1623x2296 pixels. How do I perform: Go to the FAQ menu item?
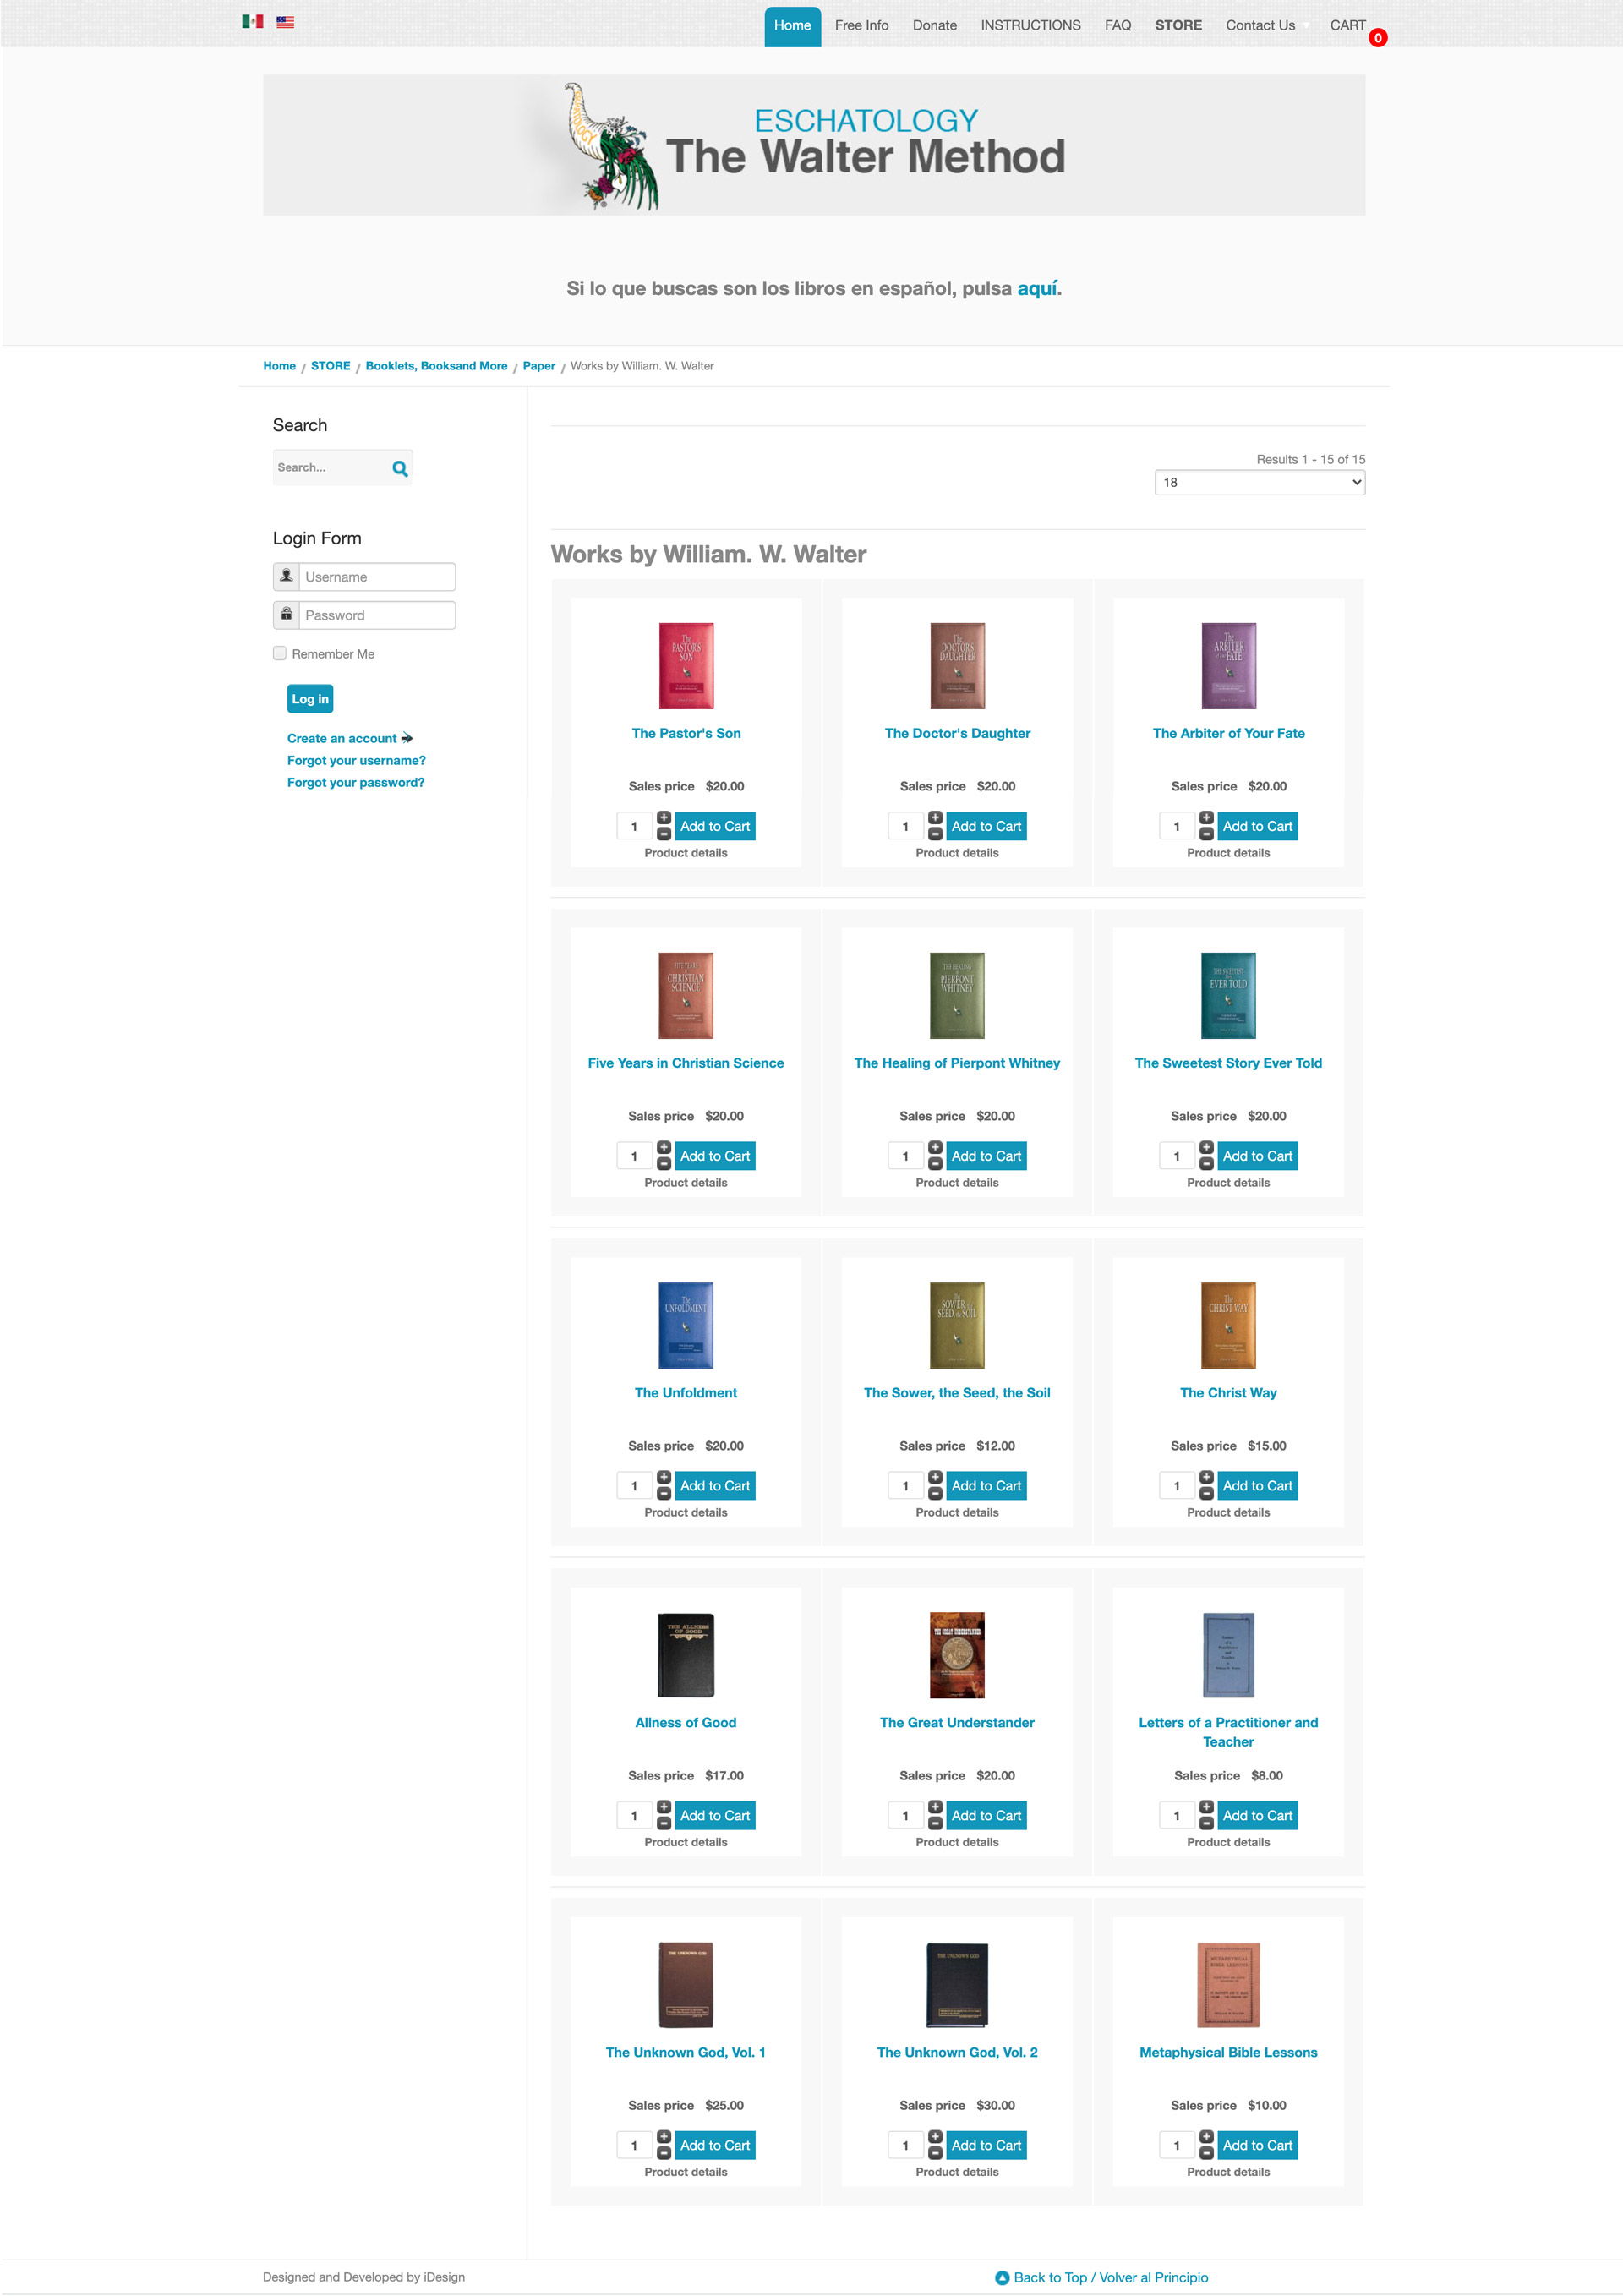click(1117, 25)
